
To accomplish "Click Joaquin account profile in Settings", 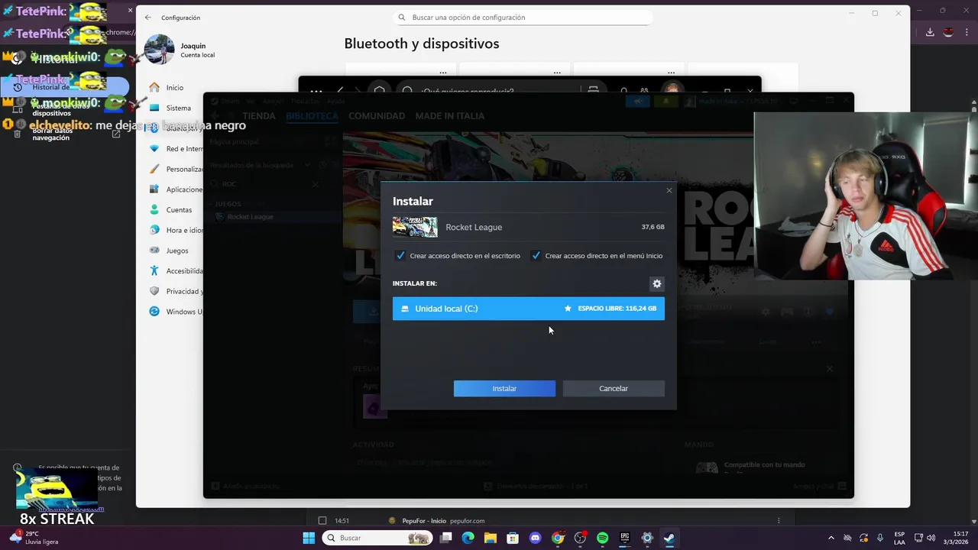I will tap(180, 50).
